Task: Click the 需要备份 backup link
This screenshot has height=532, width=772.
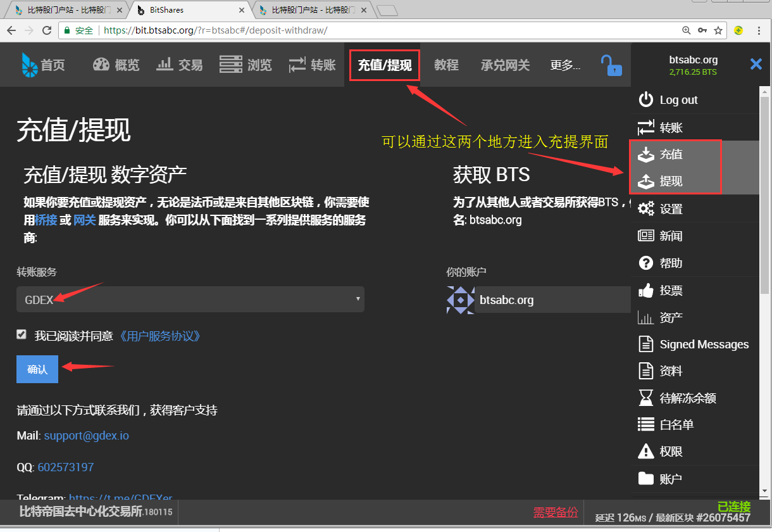Action: tap(556, 512)
